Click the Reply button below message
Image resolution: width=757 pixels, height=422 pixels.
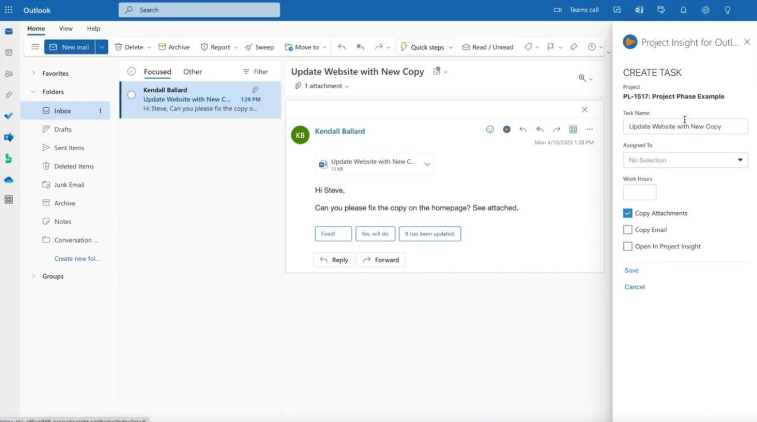pos(334,260)
